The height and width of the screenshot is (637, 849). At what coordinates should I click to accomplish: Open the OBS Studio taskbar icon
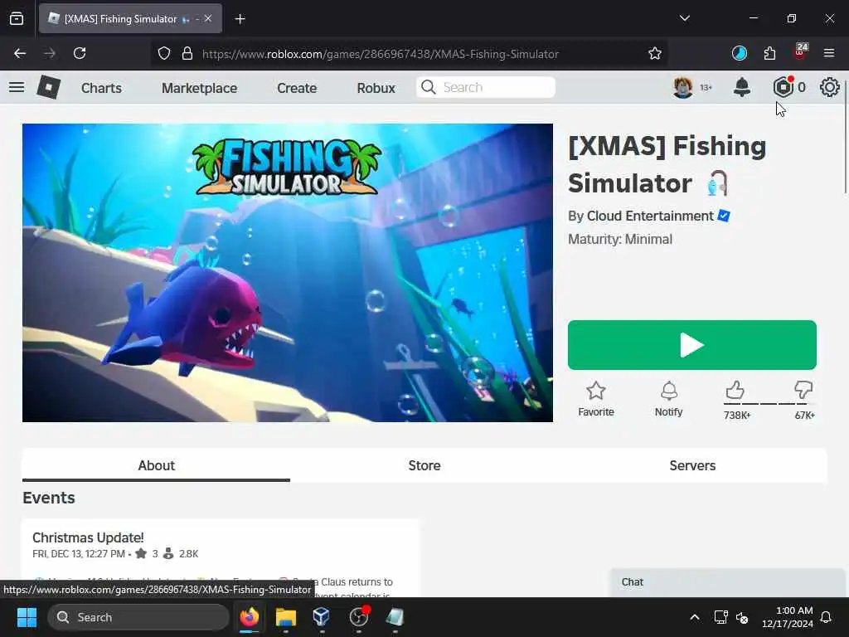click(358, 617)
